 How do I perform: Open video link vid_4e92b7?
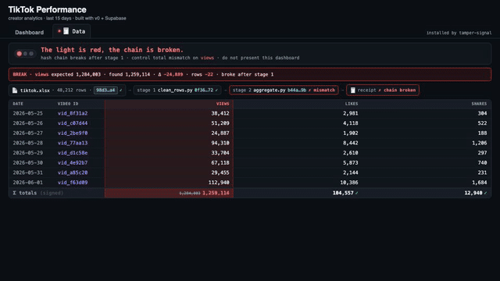click(x=73, y=162)
